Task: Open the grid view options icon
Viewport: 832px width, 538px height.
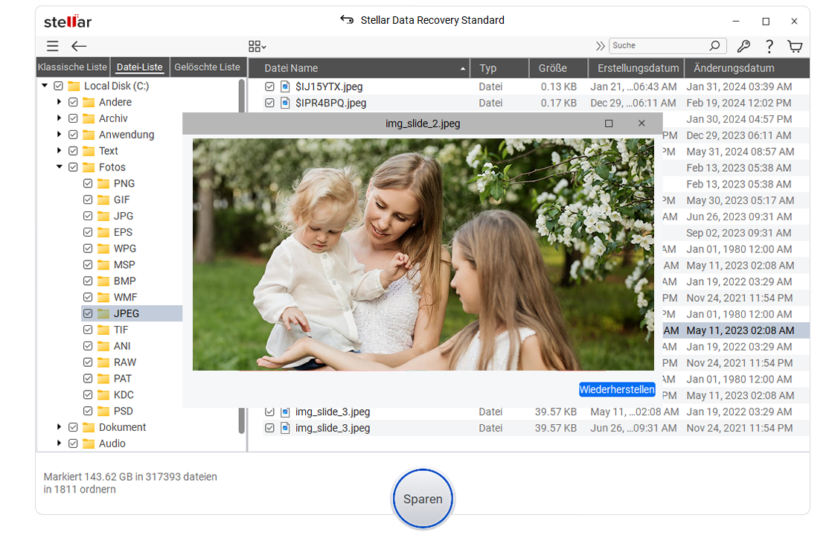Action: coord(257,46)
